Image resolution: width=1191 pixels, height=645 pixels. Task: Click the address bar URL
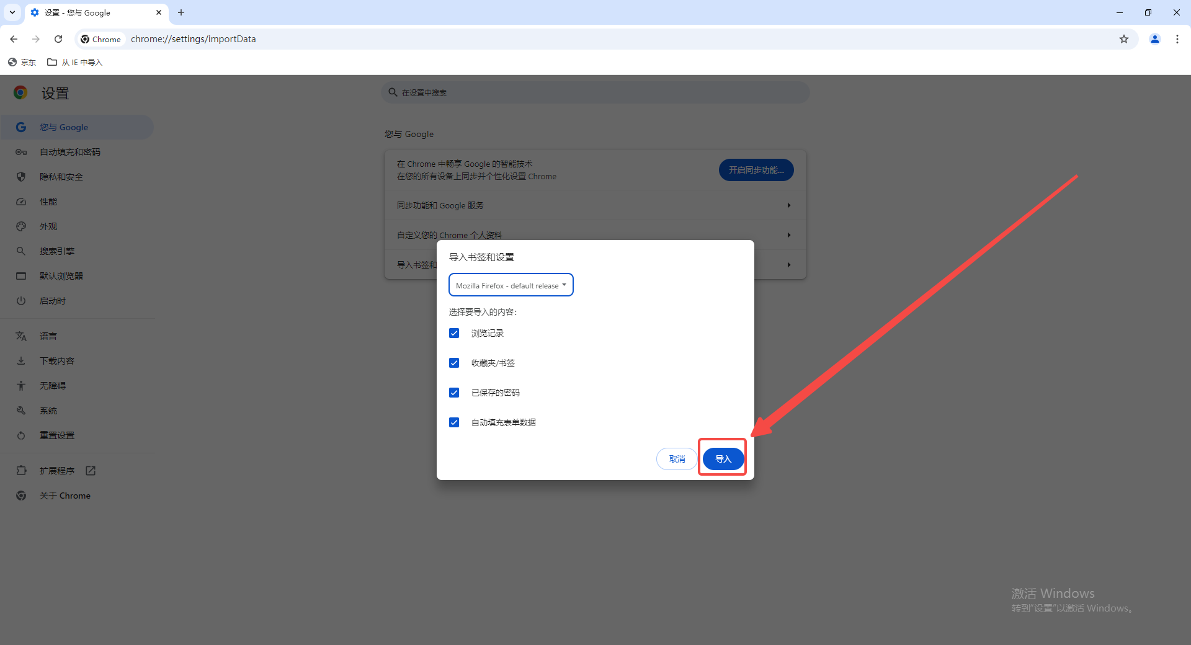click(x=194, y=39)
